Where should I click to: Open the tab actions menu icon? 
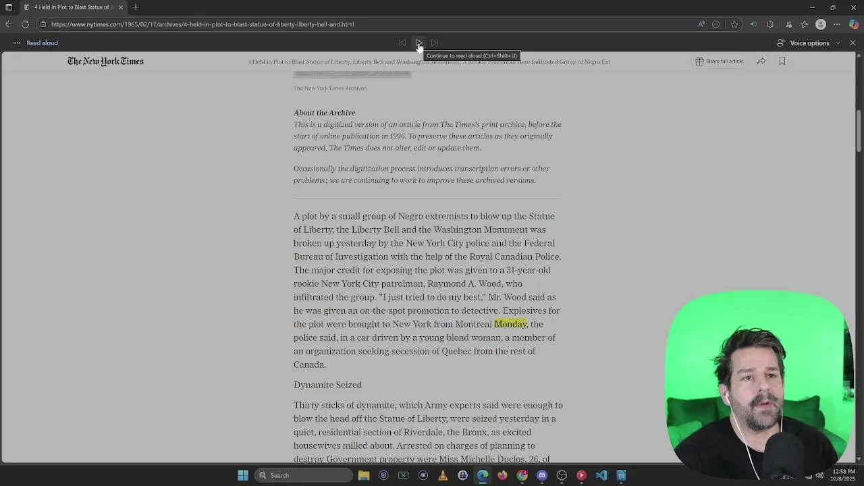[x=9, y=7]
